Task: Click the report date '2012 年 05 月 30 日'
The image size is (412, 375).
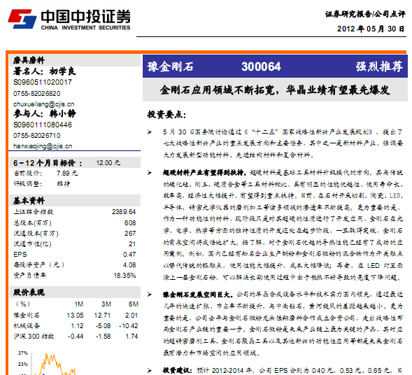Action: pyautogui.click(x=371, y=29)
